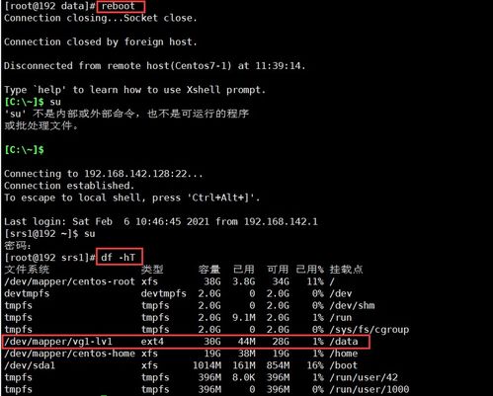Image resolution: width=493 pixels, height=396 pixels.
Task: Click the 文件系统 column header
Action: 27,270
